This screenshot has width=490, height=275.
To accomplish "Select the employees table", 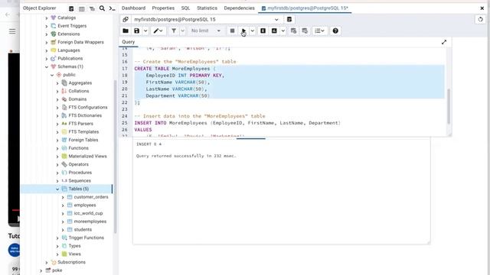I will point(85,205).
